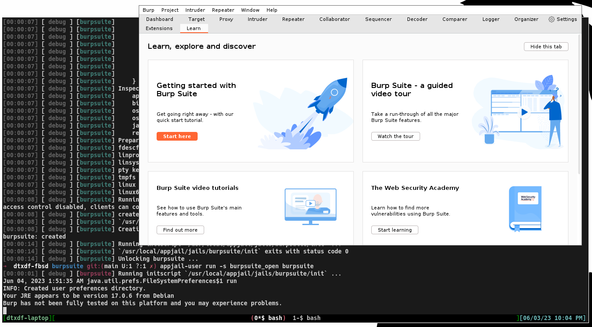Click the video tutorials monitor illustration

coord(310,206)
